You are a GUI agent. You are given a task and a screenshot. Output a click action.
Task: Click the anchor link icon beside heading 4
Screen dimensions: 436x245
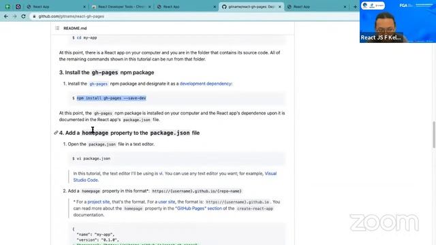[56, 133]
